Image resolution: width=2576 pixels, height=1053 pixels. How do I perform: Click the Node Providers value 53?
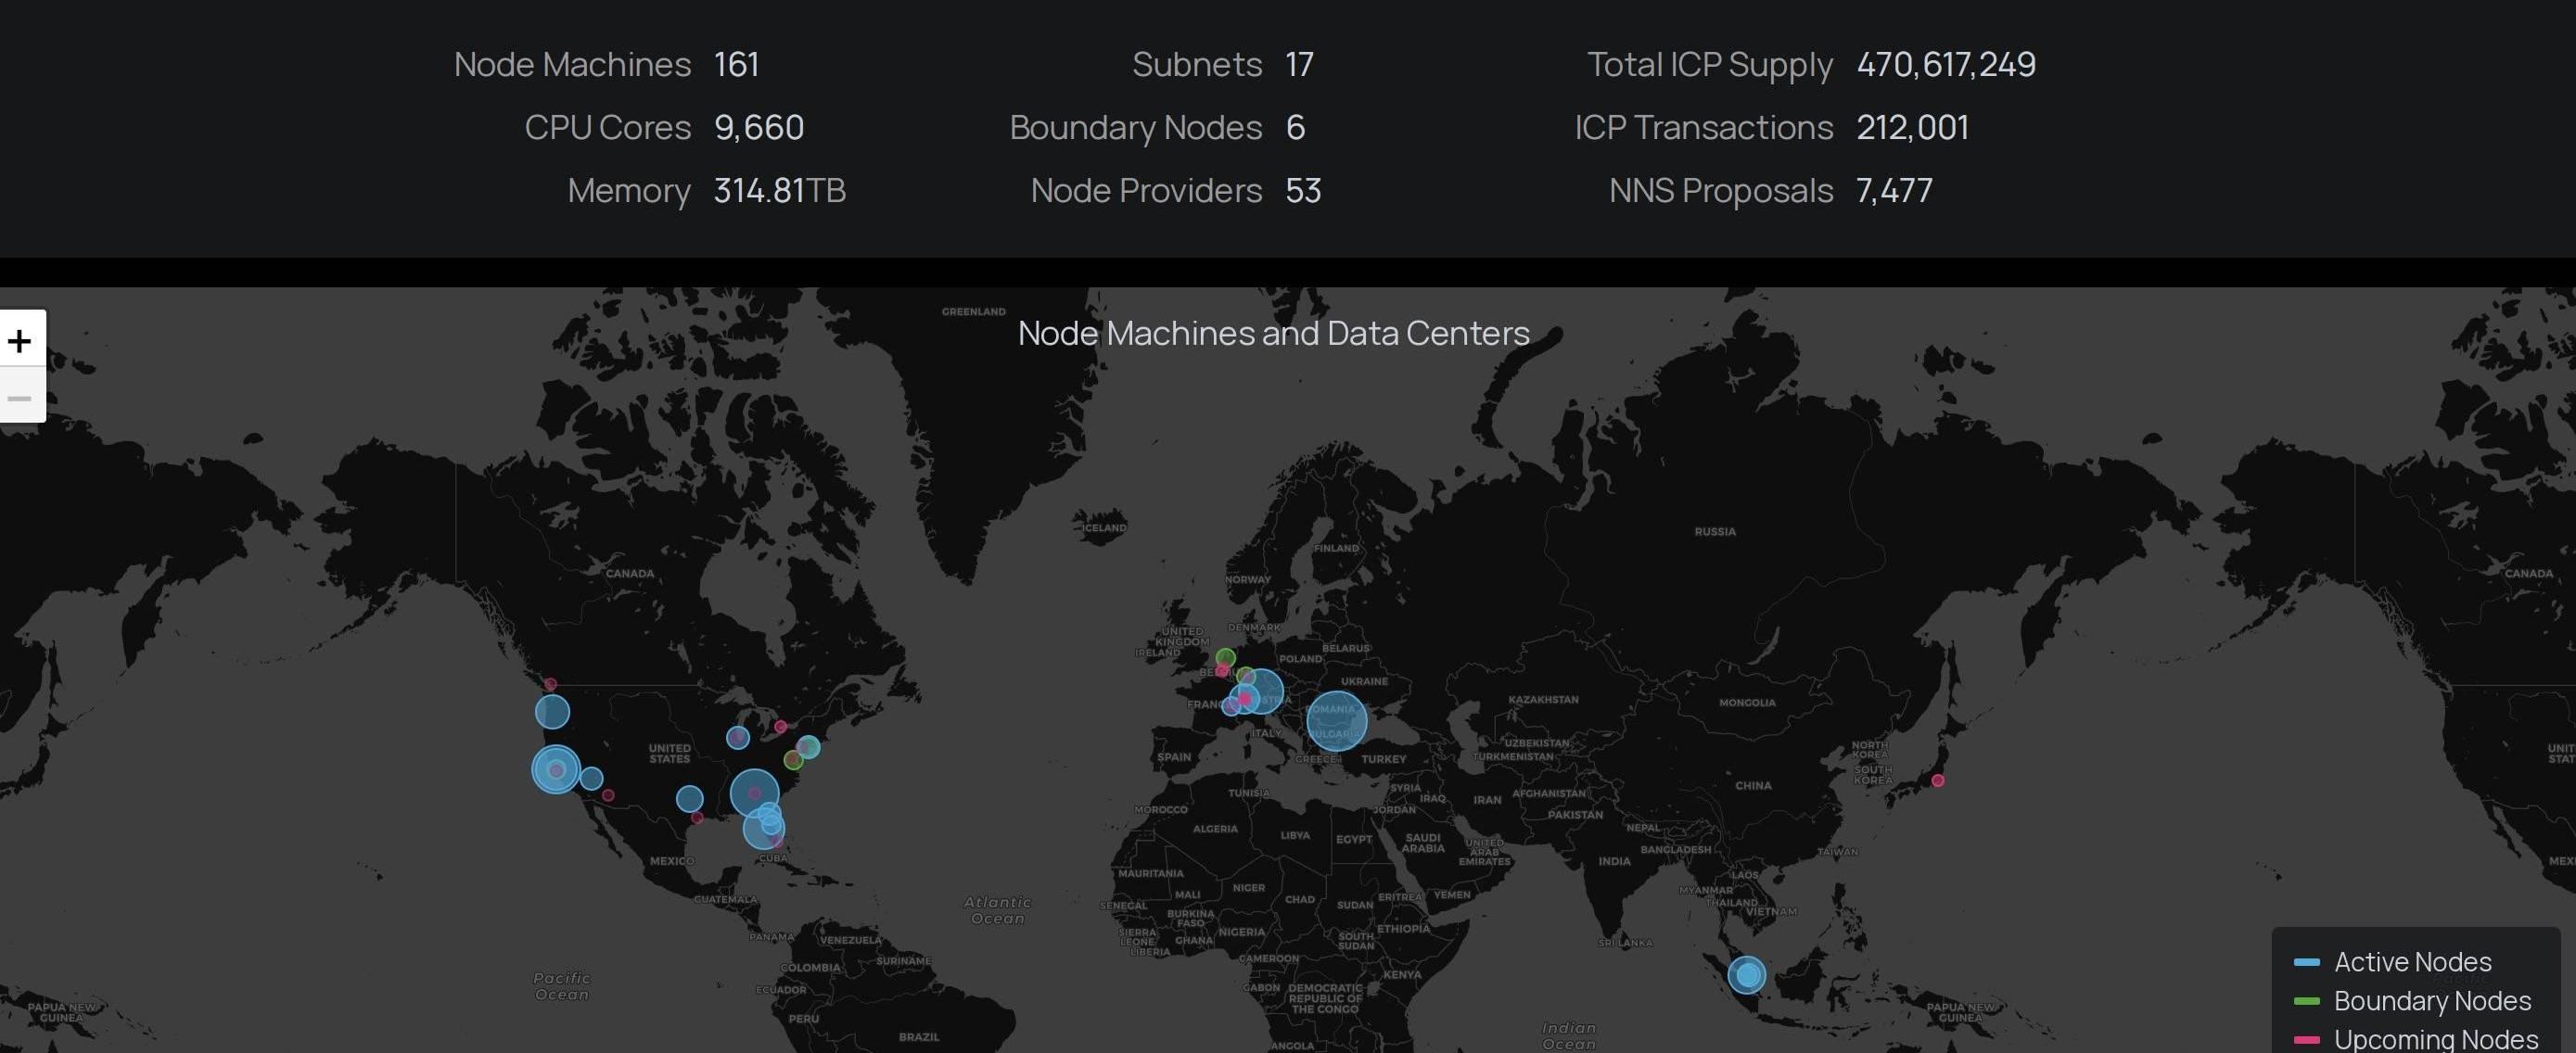click(1303, 190)
